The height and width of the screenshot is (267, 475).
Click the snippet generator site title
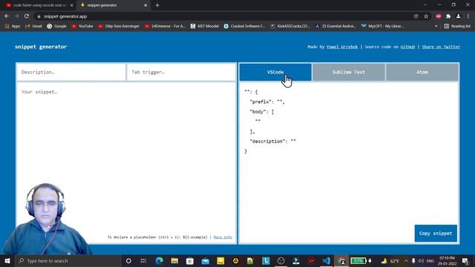41,47
